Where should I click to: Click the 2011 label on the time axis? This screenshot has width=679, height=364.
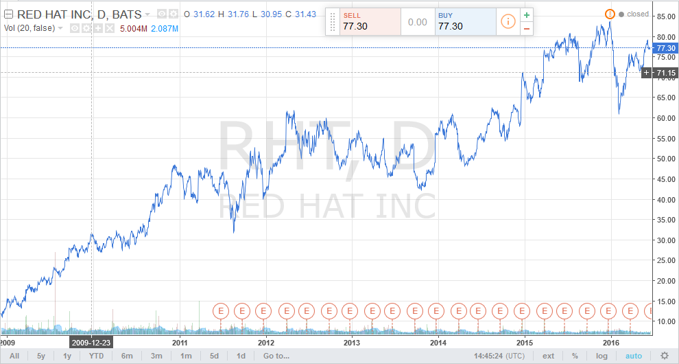click(180, 343)
